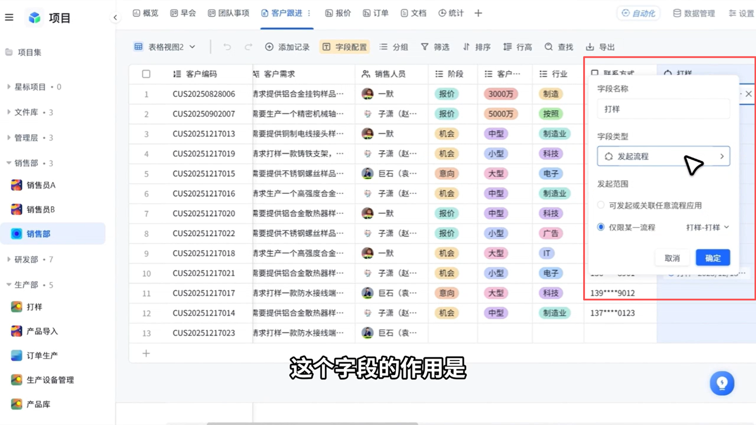This screenshot has width=756, height=425.
Task: Switch to the 早会 tab
Action: [183, 13]
